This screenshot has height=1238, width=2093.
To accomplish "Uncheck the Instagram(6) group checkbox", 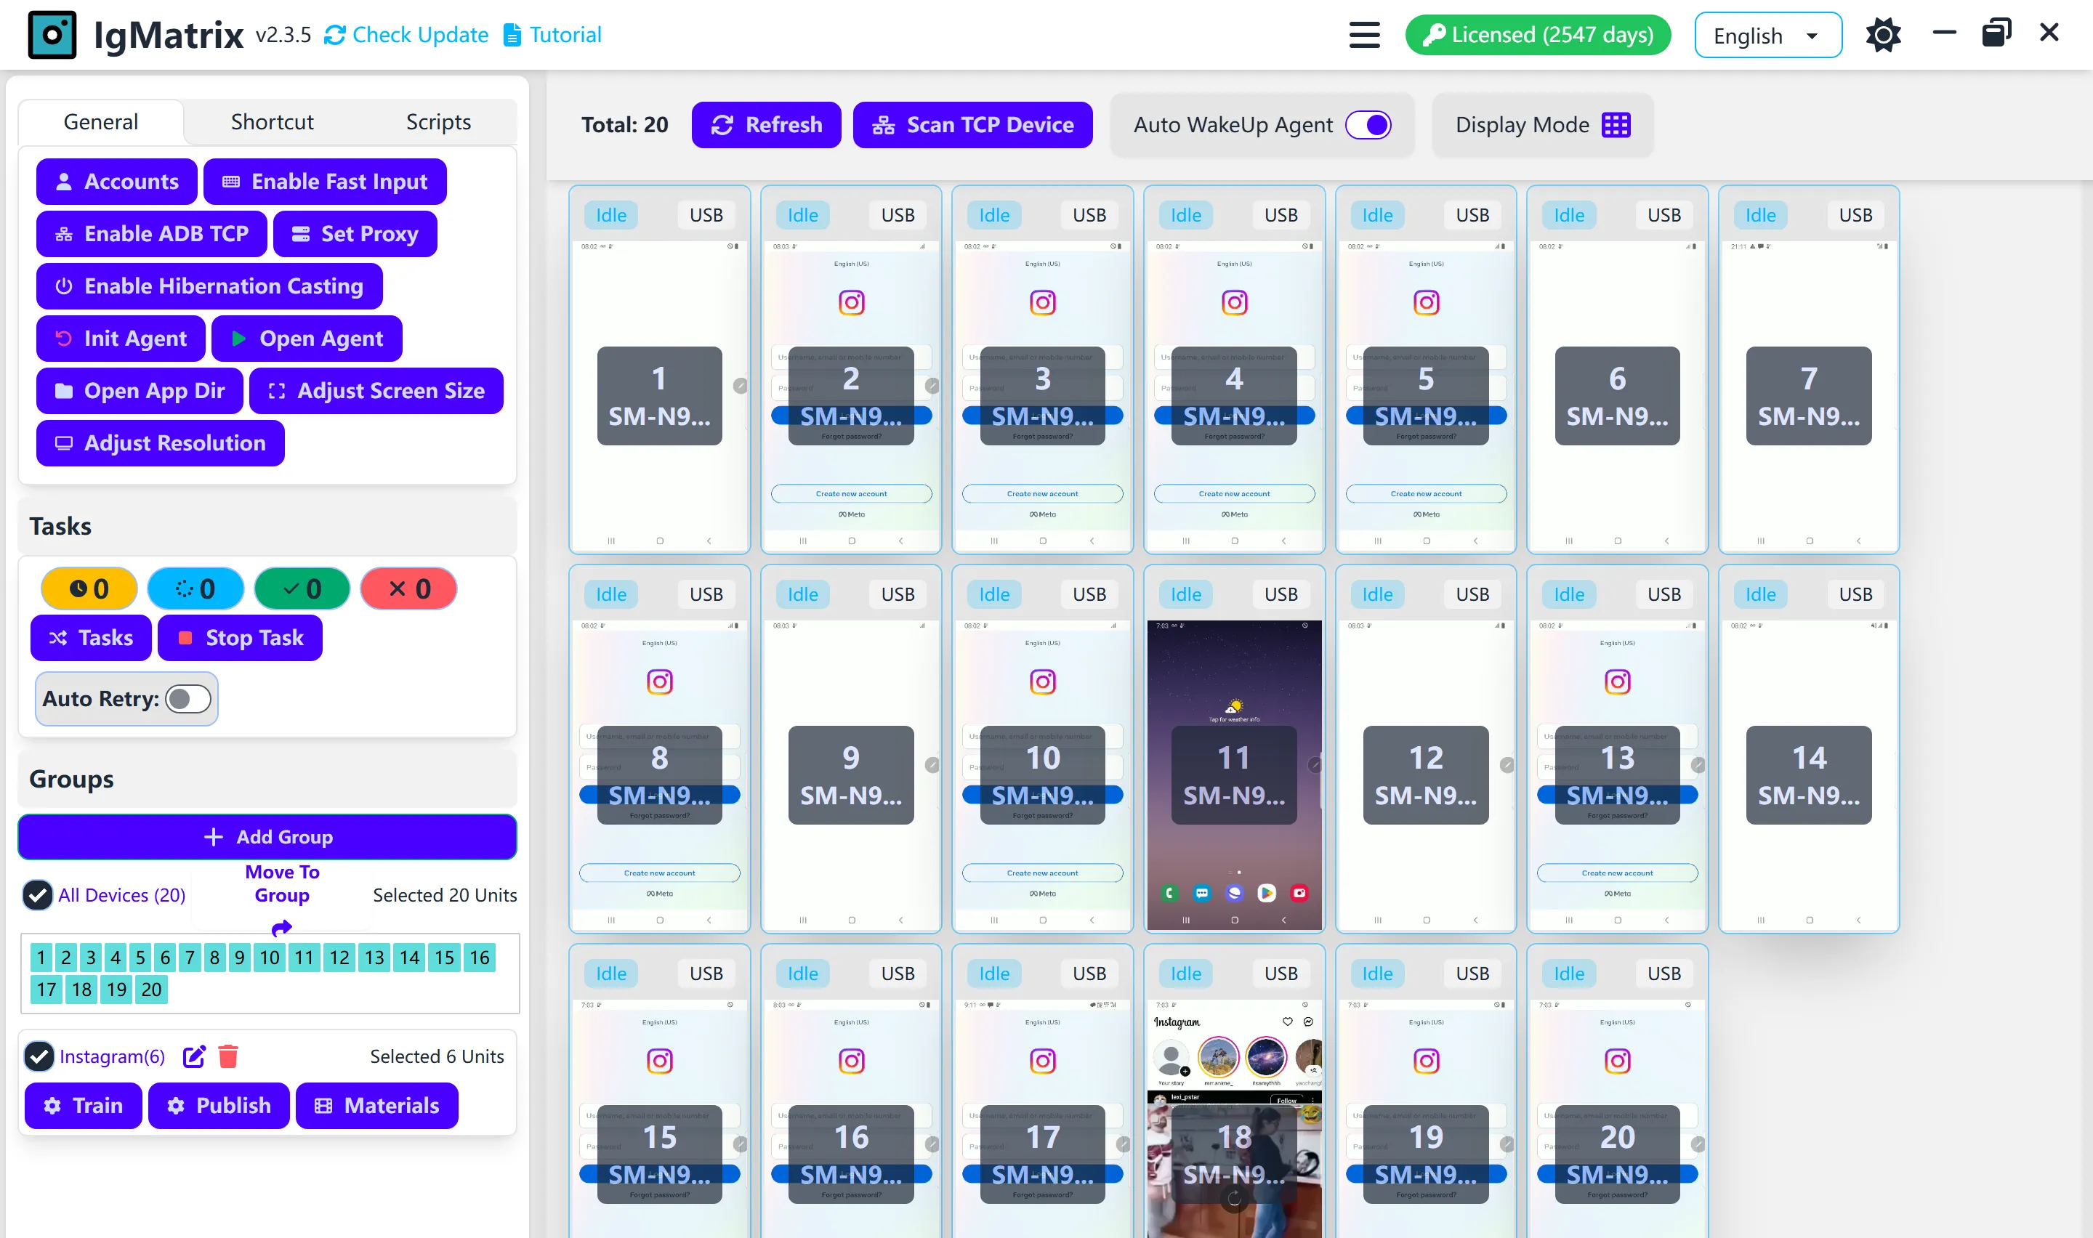I will pyautogui.click(x=39, y=1056).
